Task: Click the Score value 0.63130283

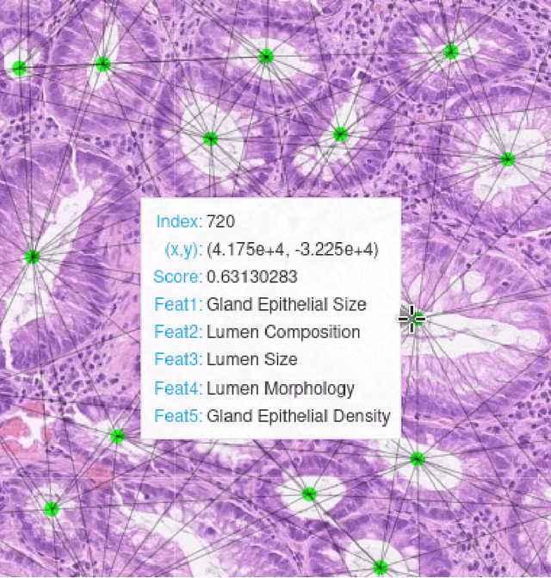Action: [x=251, y=277]
